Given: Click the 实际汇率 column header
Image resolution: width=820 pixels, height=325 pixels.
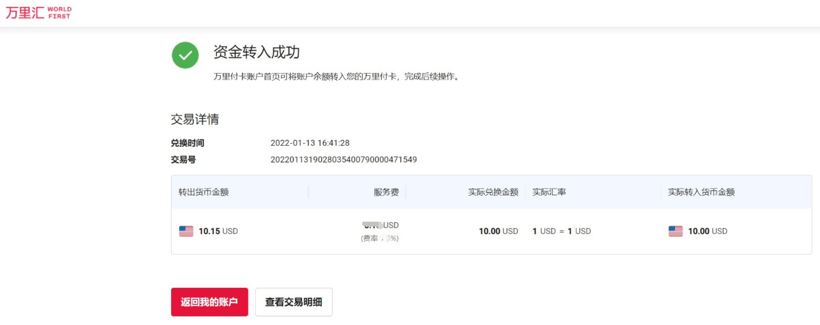Looking at the screenshot, I should click(549, 192).
